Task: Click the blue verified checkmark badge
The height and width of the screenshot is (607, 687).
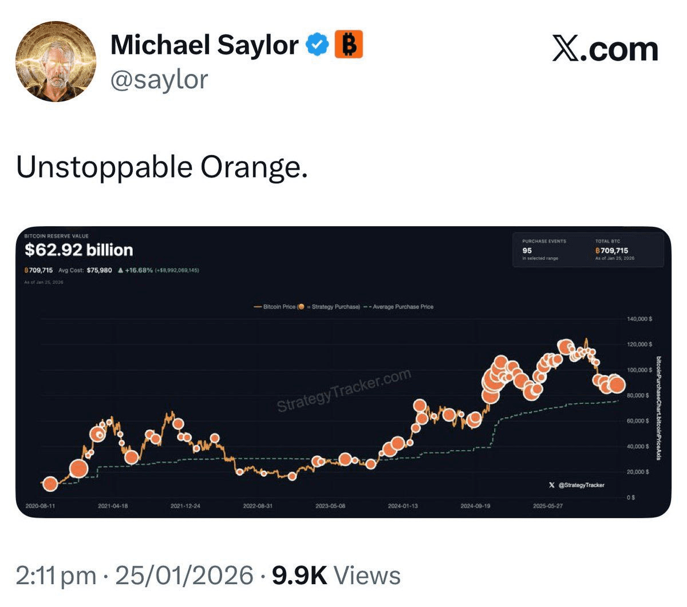Action: pos(318,45)
